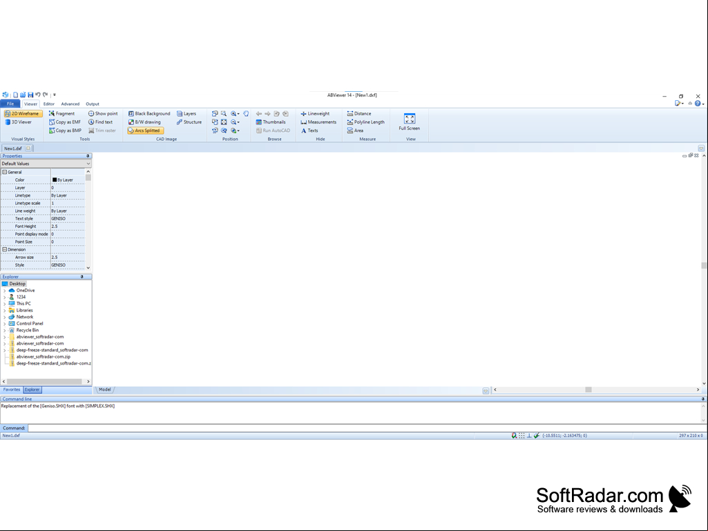Click the grid dots icon in status bar

pos(522,436)
